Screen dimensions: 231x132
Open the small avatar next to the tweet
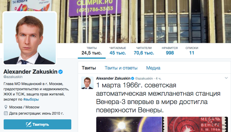click(87, 83)
